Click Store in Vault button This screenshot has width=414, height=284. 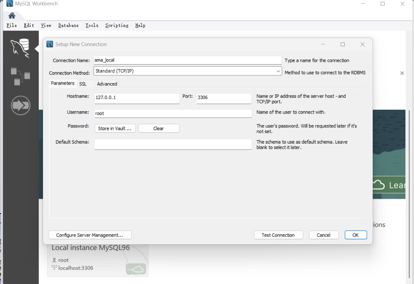click(x=115, y=128)
